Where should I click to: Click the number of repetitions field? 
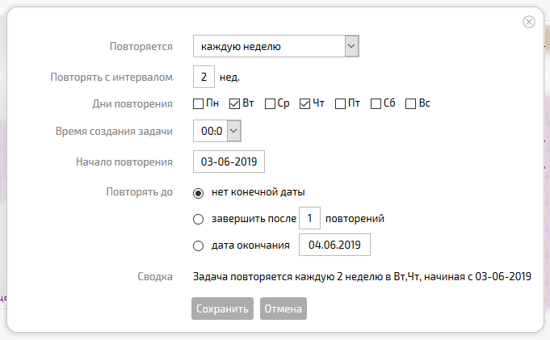[x=309, y=218]
